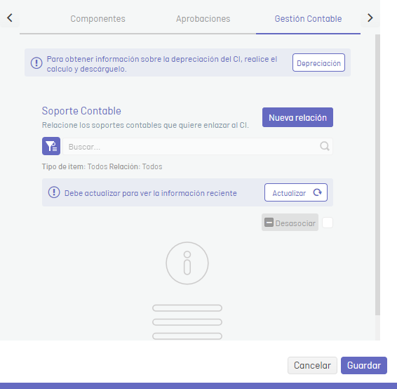
Task: Show more tabs using the right chevron
Action: tap(370, 18)
